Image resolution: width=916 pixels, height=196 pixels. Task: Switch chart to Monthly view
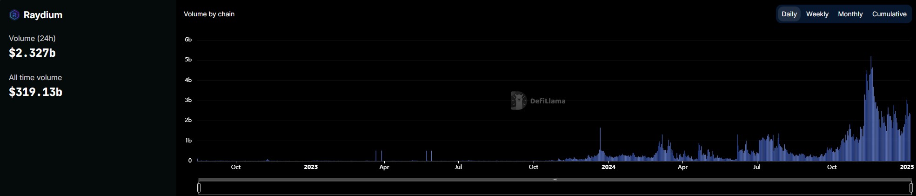pyautogui.click(x=850, y=14)
